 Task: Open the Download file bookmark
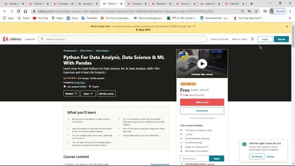tap(214, 18)
